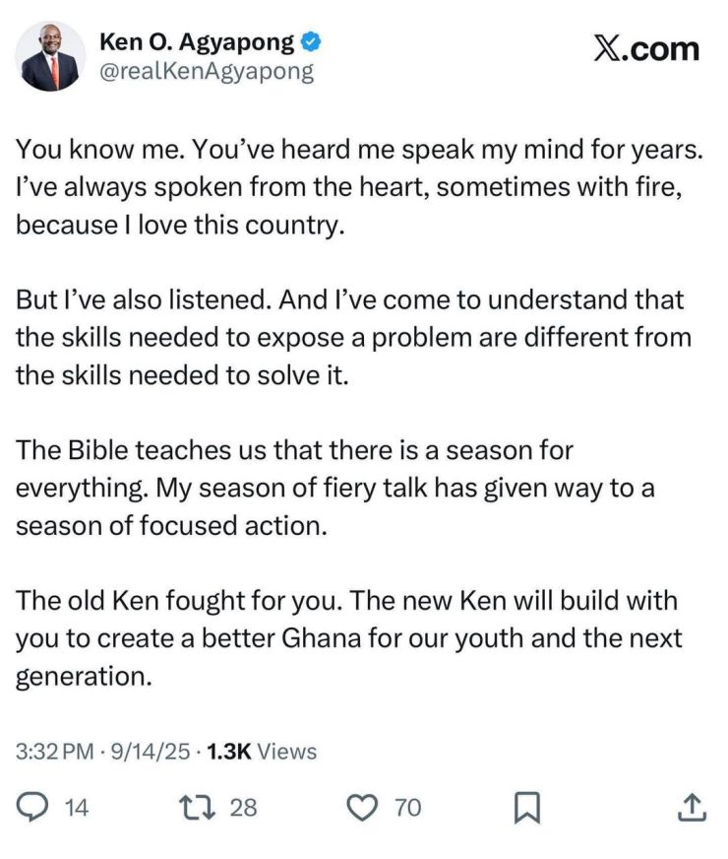Click the 9/14/25 post date
The height and width of the screenshot is (859, 728).
[151, 751]
